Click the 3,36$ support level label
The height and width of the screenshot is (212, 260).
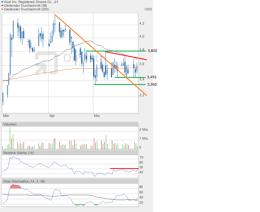(152, 84)
